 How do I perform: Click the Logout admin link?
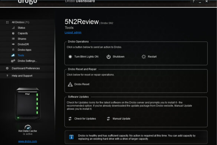[73, 32]
